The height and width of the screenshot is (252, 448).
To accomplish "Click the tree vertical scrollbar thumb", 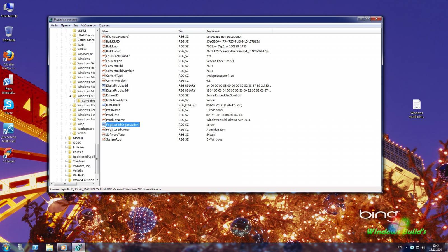I will pyautogui.click(x=97, y=158).
